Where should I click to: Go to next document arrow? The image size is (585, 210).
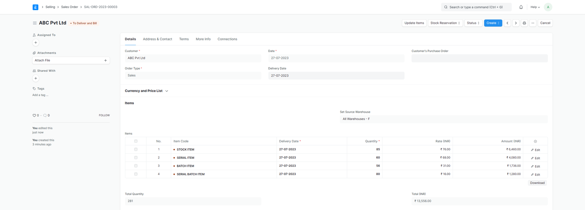tap(516, 23)
